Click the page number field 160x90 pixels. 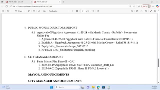coord(82,11)
